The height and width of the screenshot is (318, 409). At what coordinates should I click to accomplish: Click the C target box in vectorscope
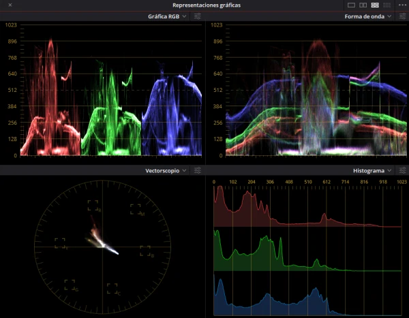(112, 289)
